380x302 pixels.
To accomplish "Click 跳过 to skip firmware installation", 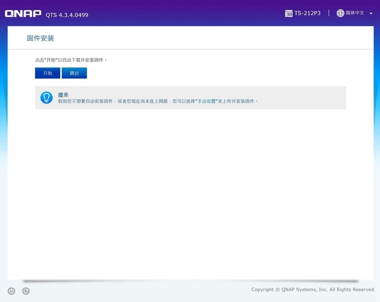I will click(76, 73).
